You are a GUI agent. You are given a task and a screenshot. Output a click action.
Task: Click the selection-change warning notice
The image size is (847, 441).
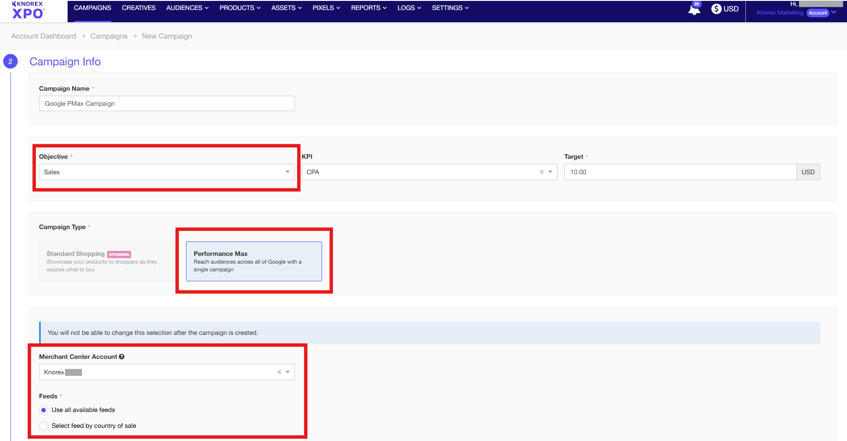pyautogui.click(x=430, y=333)
